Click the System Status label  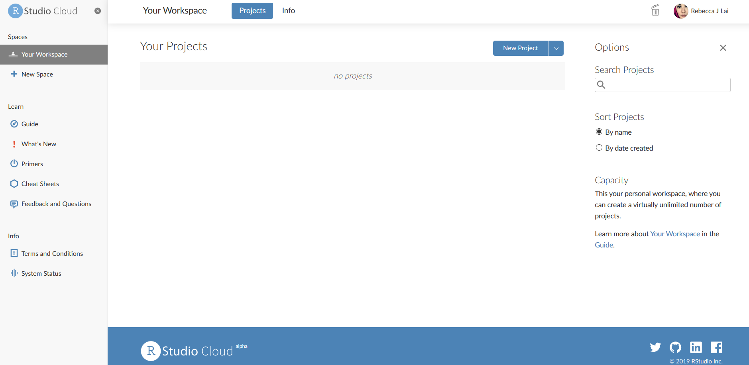41,274
